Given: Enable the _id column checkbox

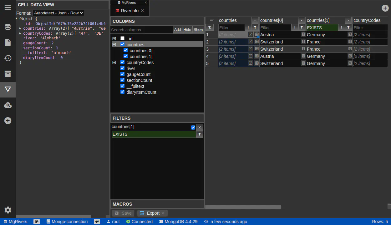Looking at the screenshot, I should [123, 38].
